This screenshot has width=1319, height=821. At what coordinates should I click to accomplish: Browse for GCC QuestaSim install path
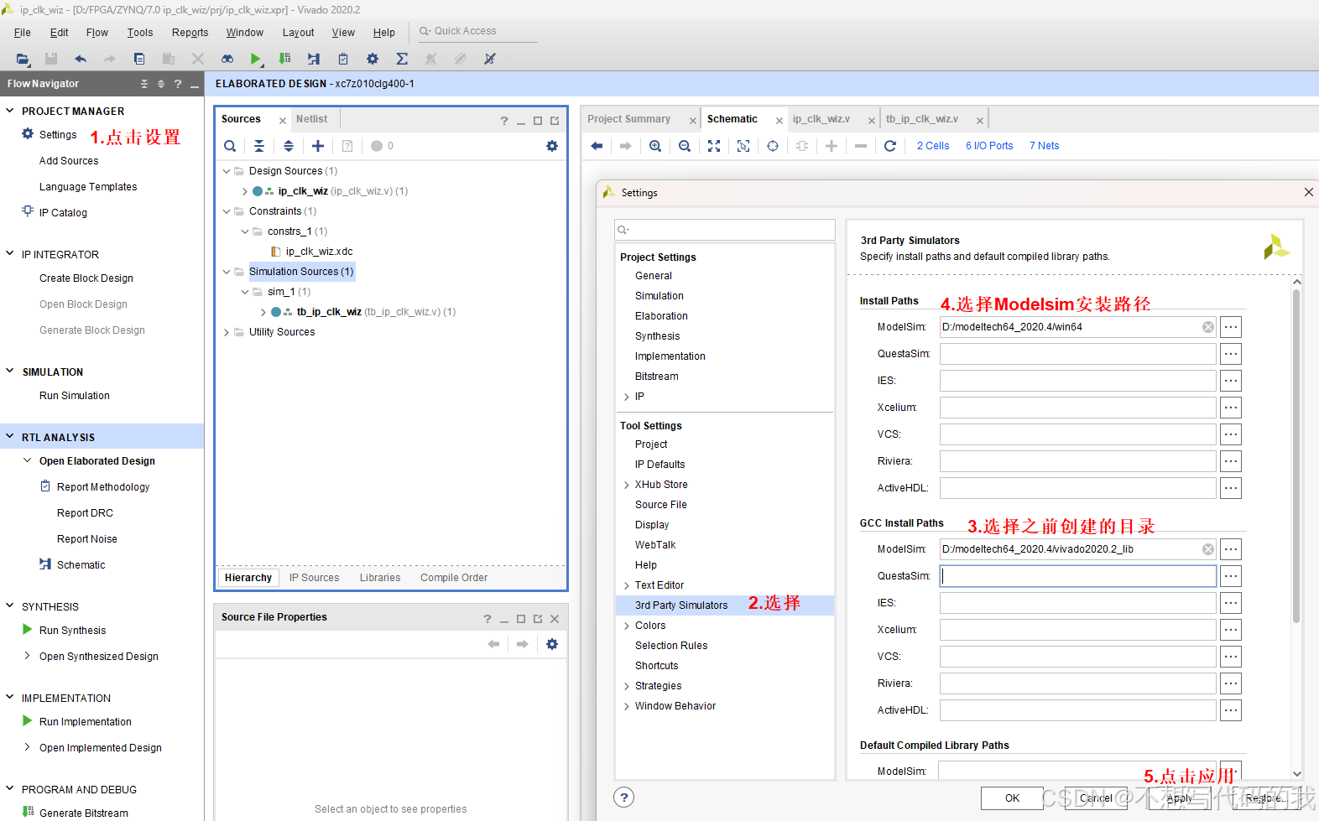[1231, 576]
